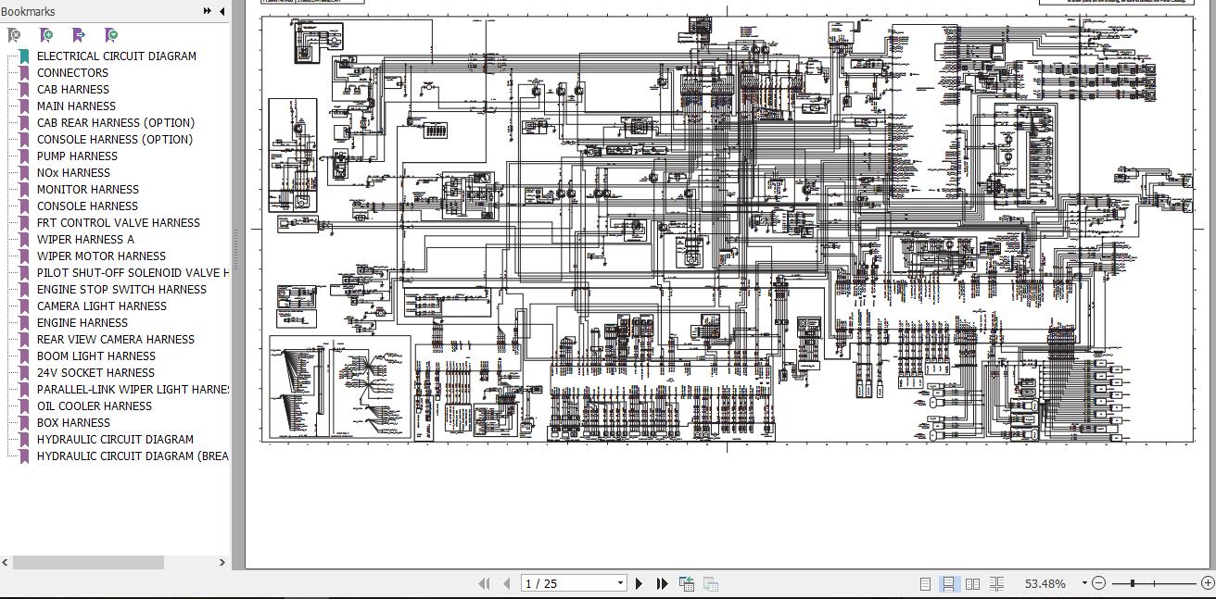Open the page number dropdown
Viewport: 1216px width, 599px height.
pyautogui.click(x=620, y=583)
